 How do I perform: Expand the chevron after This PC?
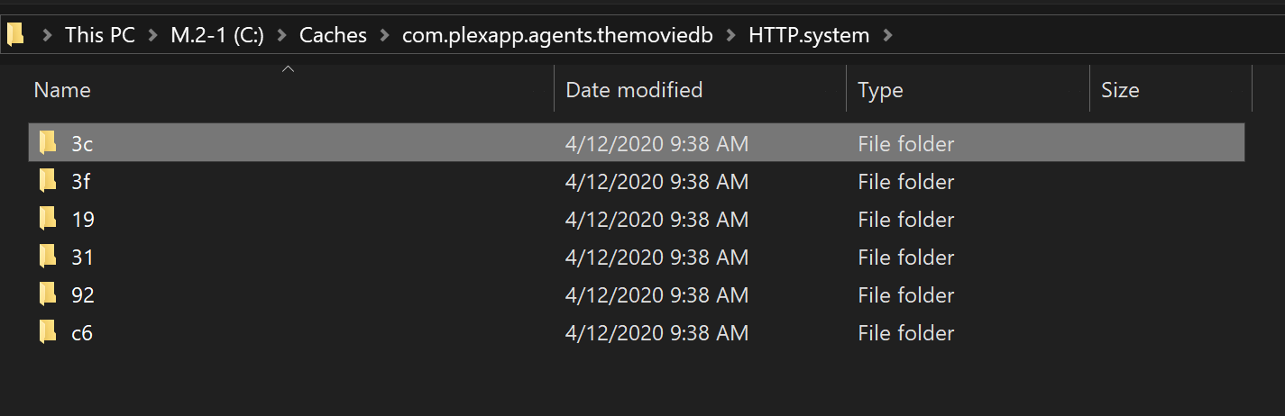tap(154, 35)
